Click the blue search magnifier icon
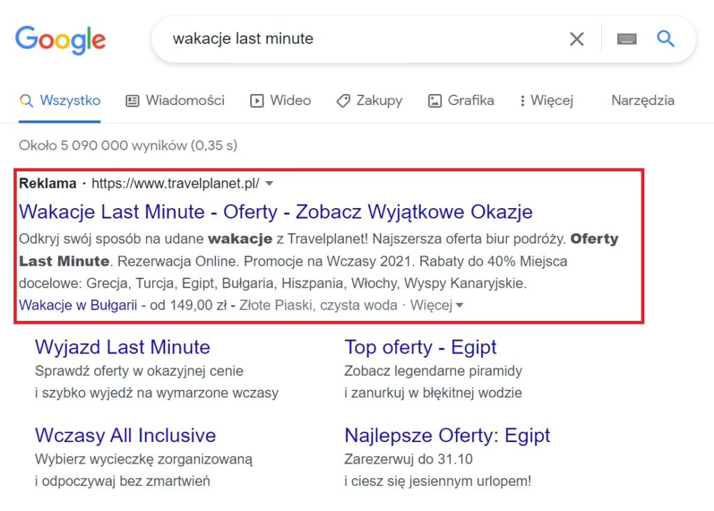714x511 pixels. tap(666, 39)
